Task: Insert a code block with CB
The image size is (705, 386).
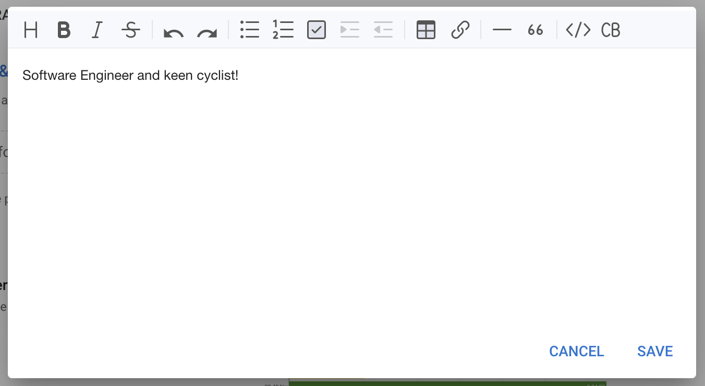Action: (611, 30)
